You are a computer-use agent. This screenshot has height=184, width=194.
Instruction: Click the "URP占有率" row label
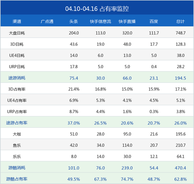(17, 112)
